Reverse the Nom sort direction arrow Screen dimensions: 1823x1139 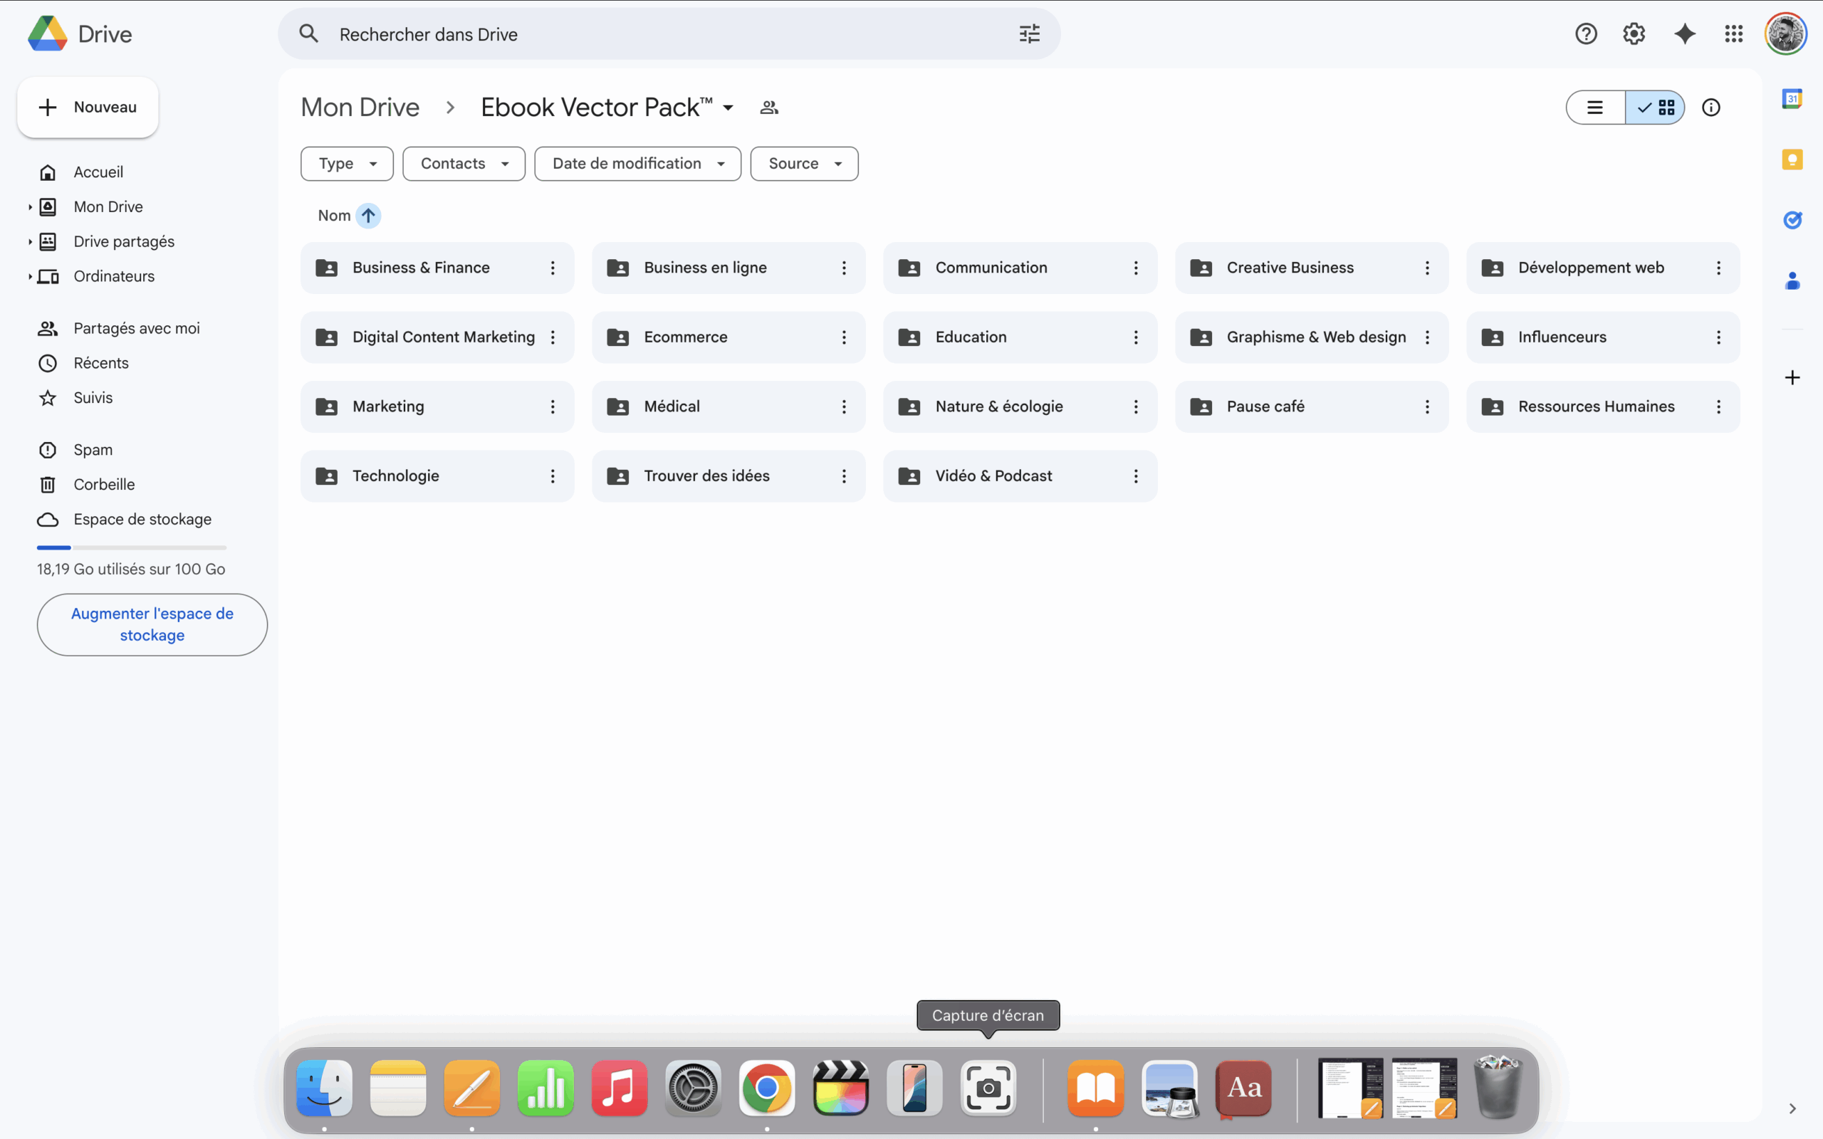[x=368, y=216]
